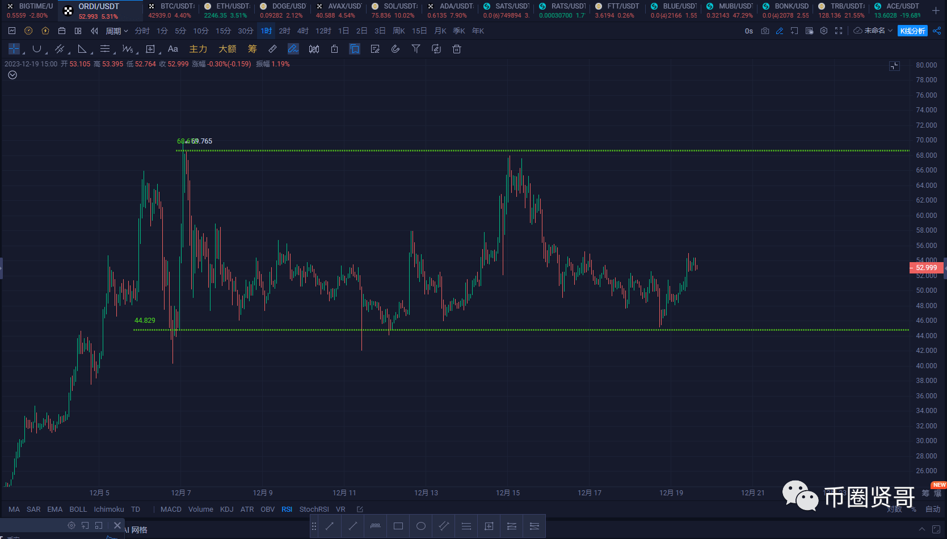Switch to the 周K timeframe
Viewport: 947px width, 539px height.
coord(399,31)
